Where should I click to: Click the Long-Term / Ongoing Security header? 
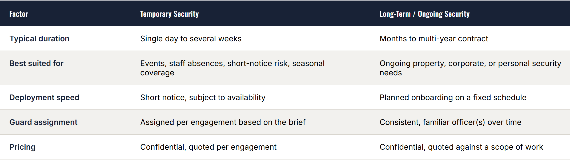point(424,14)
